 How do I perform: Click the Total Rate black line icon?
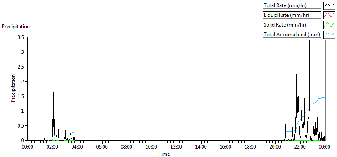pos(329,5)
